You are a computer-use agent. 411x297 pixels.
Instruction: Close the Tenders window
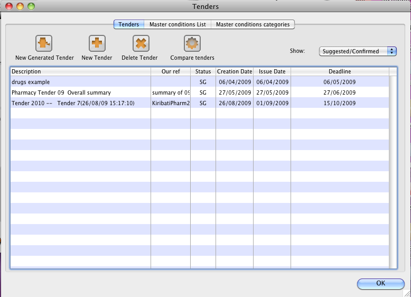9,6
